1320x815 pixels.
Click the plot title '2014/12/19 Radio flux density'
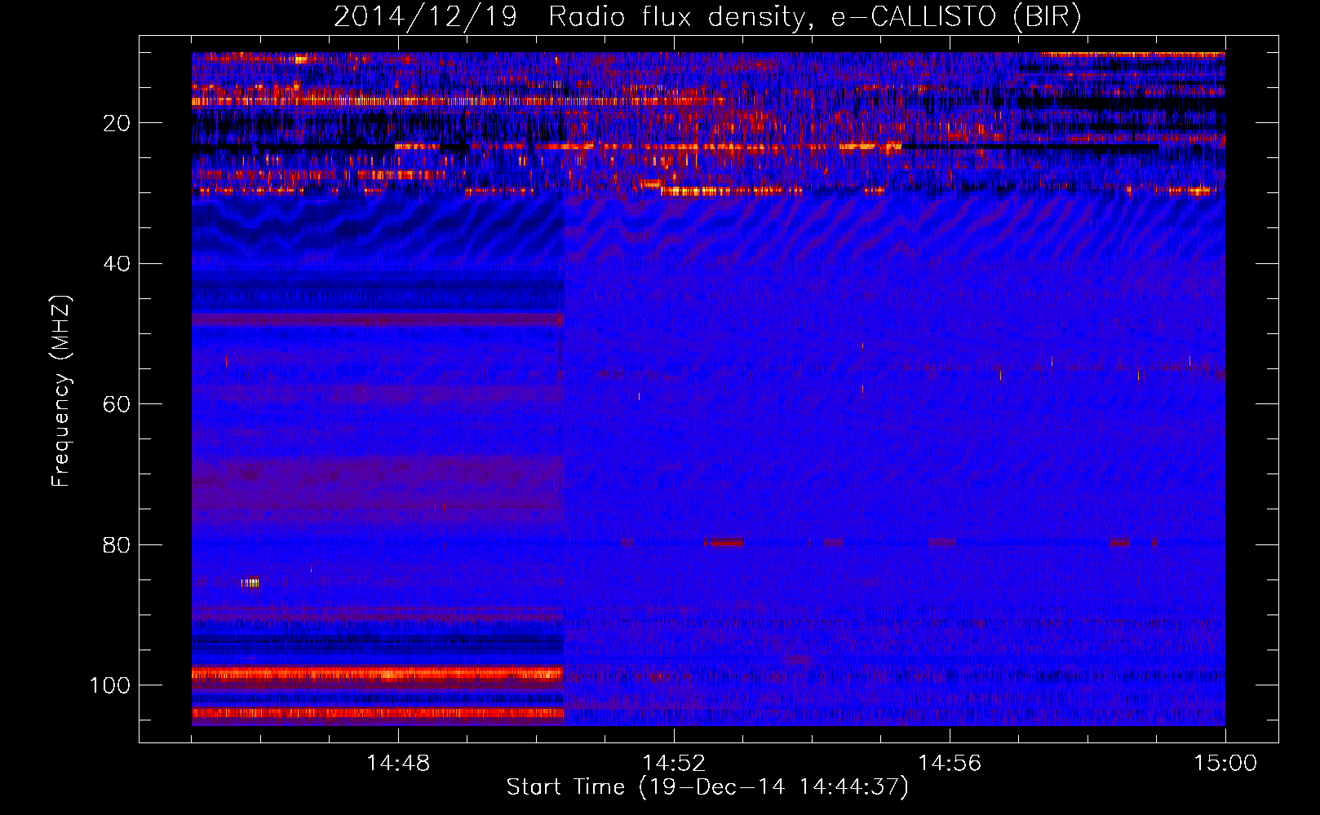click(x=707, y=17)
